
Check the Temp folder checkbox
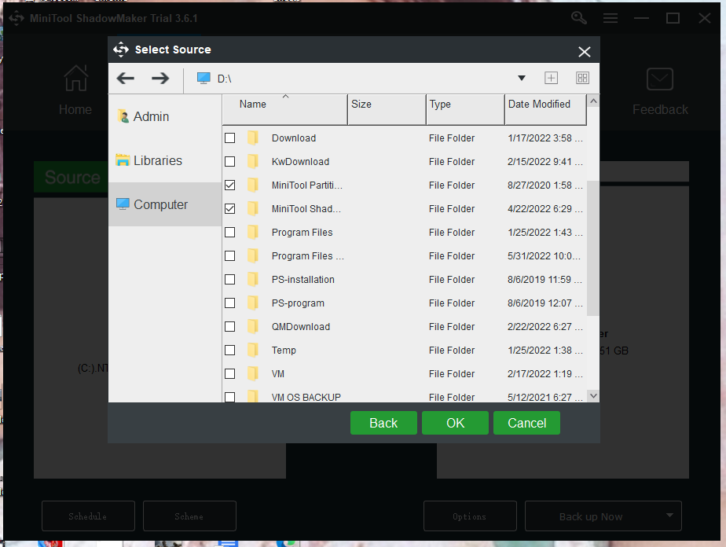pos(229,351)
